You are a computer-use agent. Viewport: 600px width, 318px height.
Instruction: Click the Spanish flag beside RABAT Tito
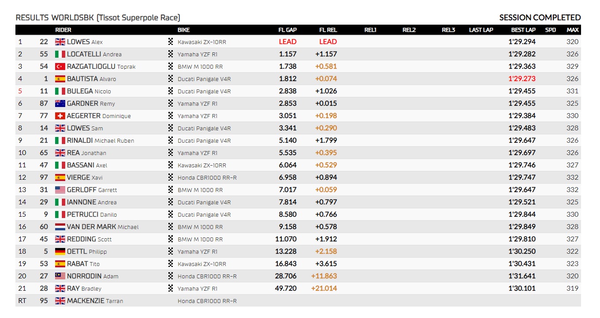coord(60,264)
